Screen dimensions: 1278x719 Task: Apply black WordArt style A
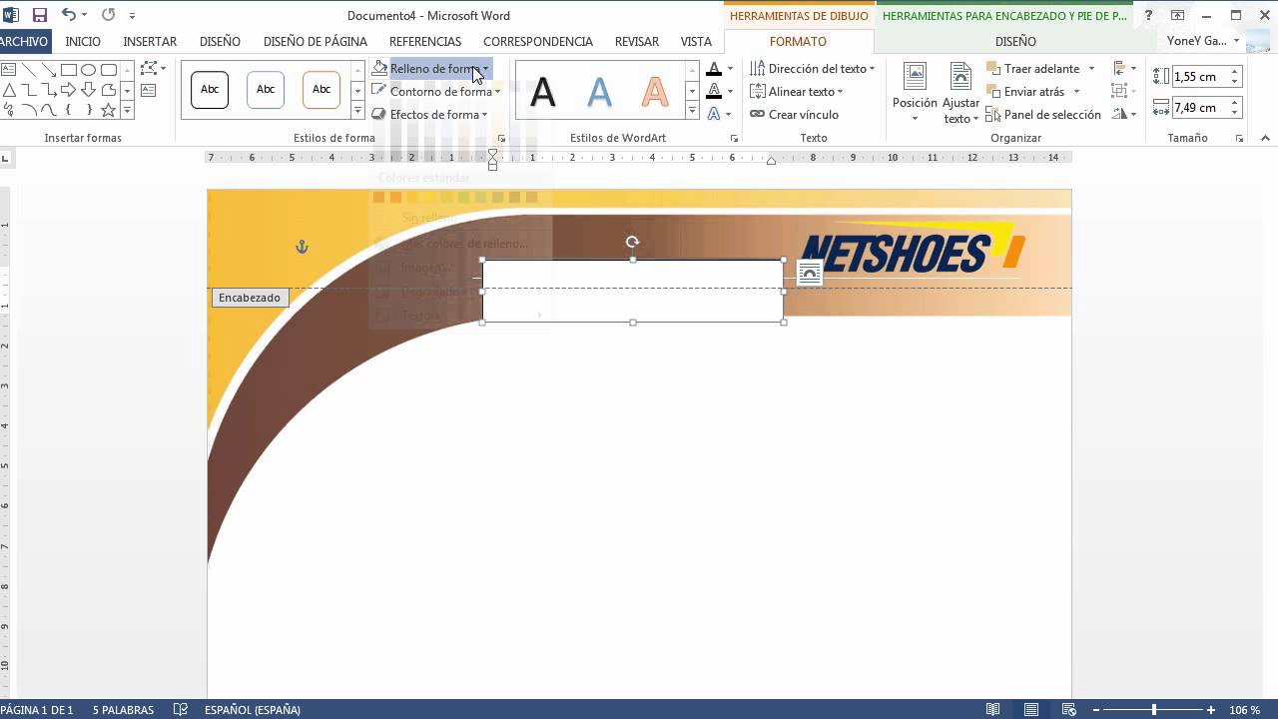pyautogui.click(x=543, y=92)
